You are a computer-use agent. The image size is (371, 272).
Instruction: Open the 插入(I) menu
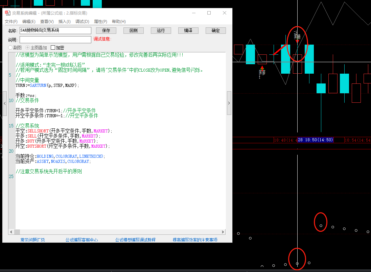(64, 22)
